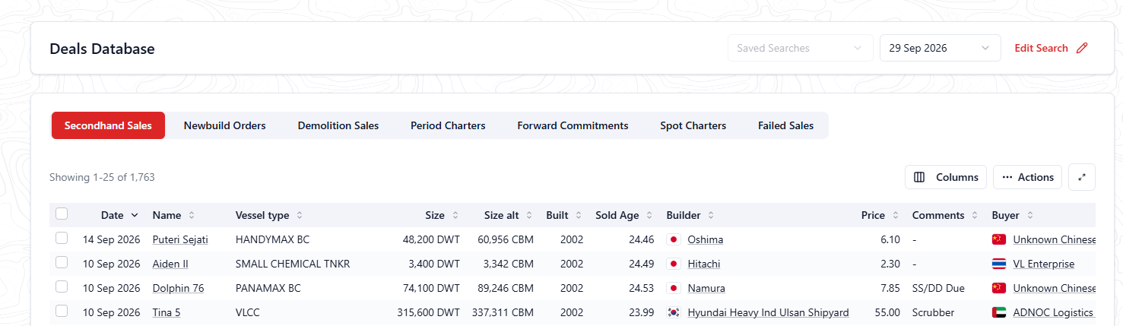The width and height of the screenshot is (1123, 326).
Task: Click the South Korea flag beside Hyundai
Action: coord(673,312)
